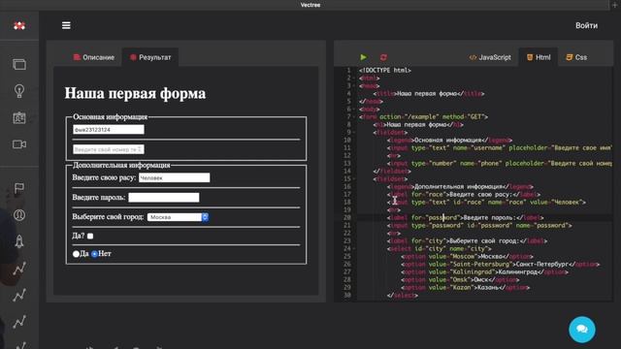Collapse code at line 24 select tag
Screen dimensions: 621x349
[x=354, y=248]
